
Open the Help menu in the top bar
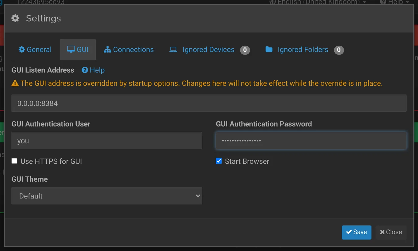pyautogui.click(x=395, y=2)
